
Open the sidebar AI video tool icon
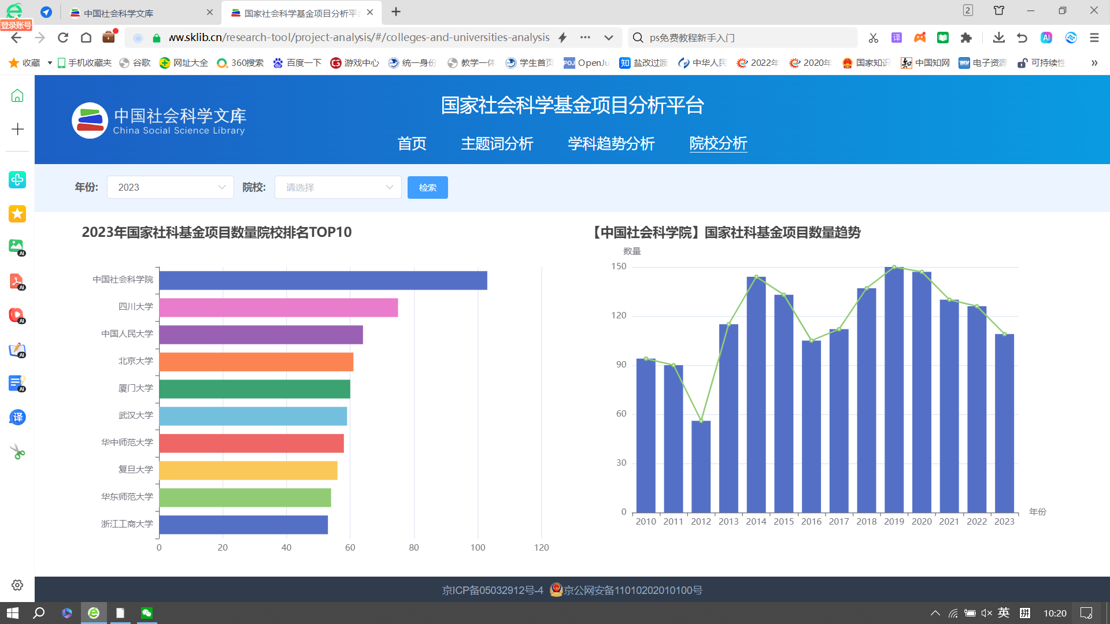[17, 315]
